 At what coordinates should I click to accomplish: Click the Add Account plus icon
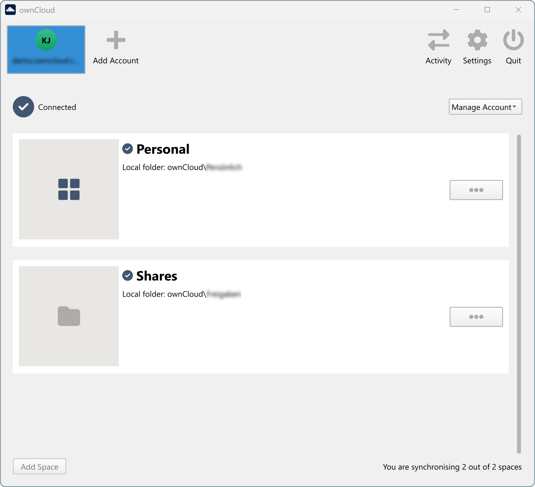tap(116, 40)
